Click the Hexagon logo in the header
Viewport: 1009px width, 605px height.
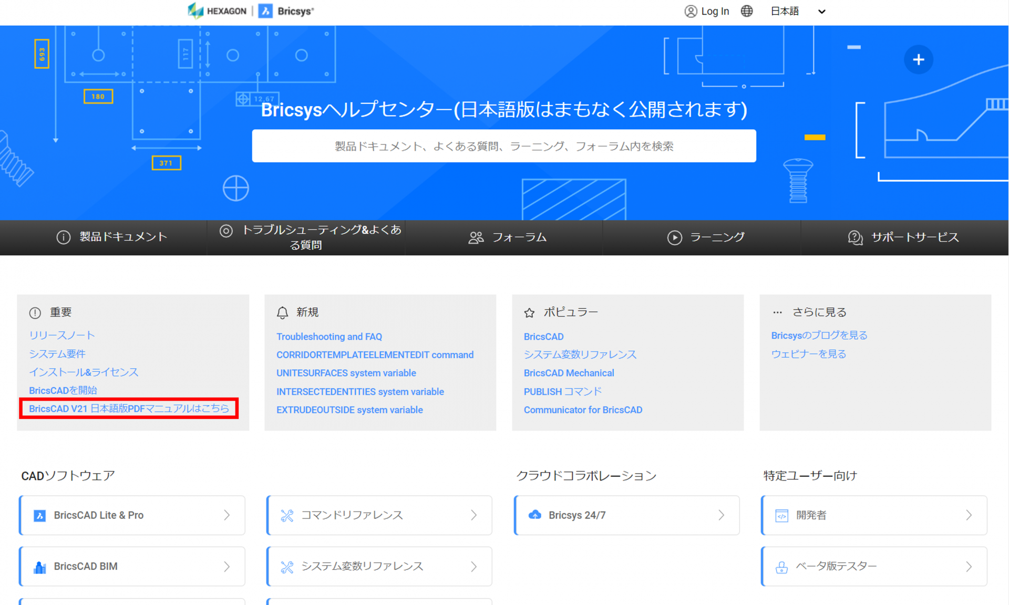tap(217, 11)
